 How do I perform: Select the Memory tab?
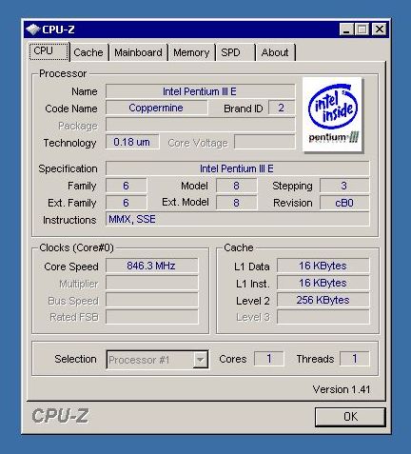[191, 52]
